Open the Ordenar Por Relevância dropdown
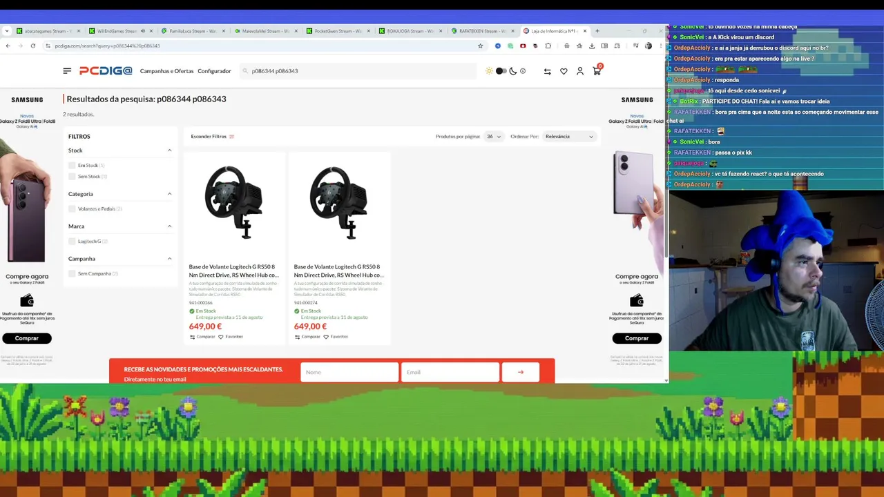 (x=569, y=137)
